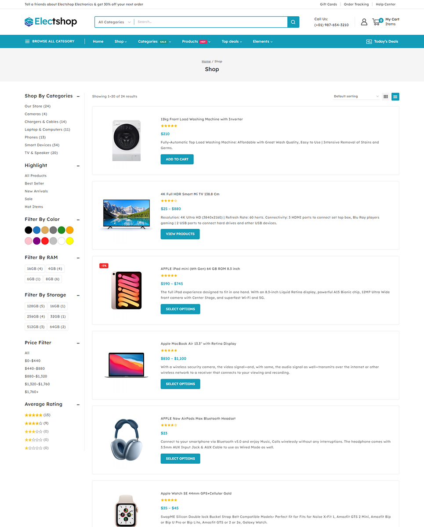This screenshot has width=424, height=527.
Task: Open the All Categories search dropdown
Action: [114, 22]
